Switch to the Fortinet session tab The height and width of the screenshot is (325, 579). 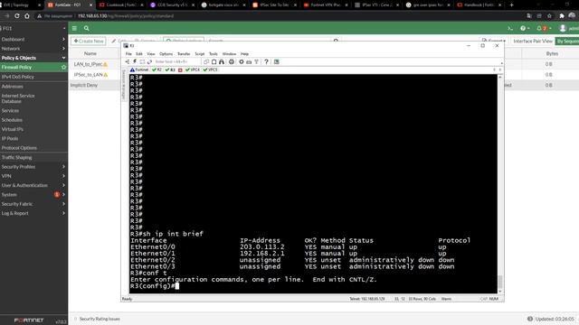pyautogui.click(x=139, y=70)
